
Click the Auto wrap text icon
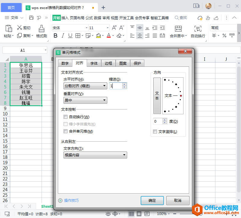(198, 29)
